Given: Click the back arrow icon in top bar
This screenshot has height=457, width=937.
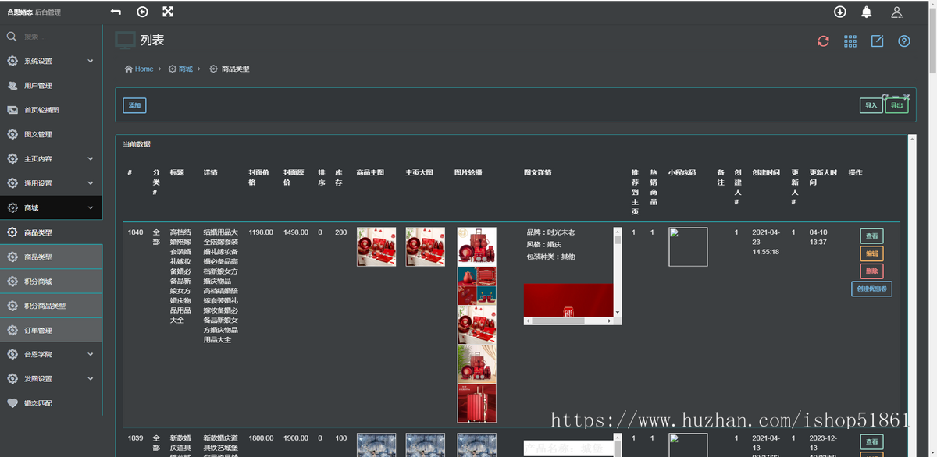Looking at the screenshot, I should point(116,12).
